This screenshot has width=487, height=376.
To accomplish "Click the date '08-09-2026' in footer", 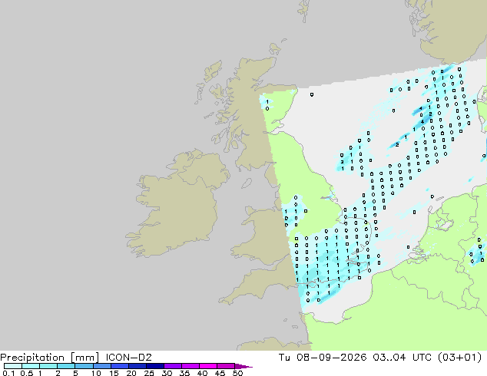I will [332, 358].
